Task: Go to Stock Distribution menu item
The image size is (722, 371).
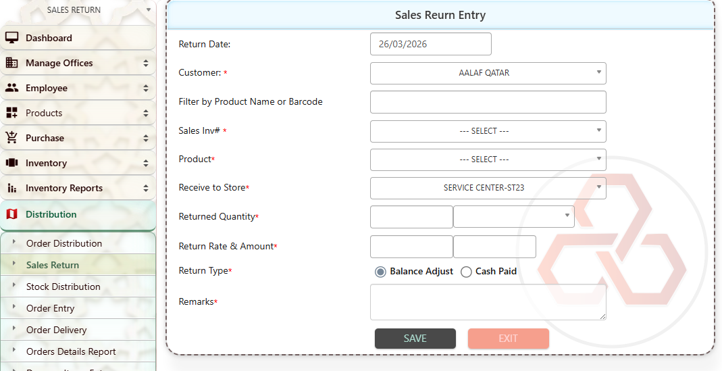Action: click(x=63, y=287)
